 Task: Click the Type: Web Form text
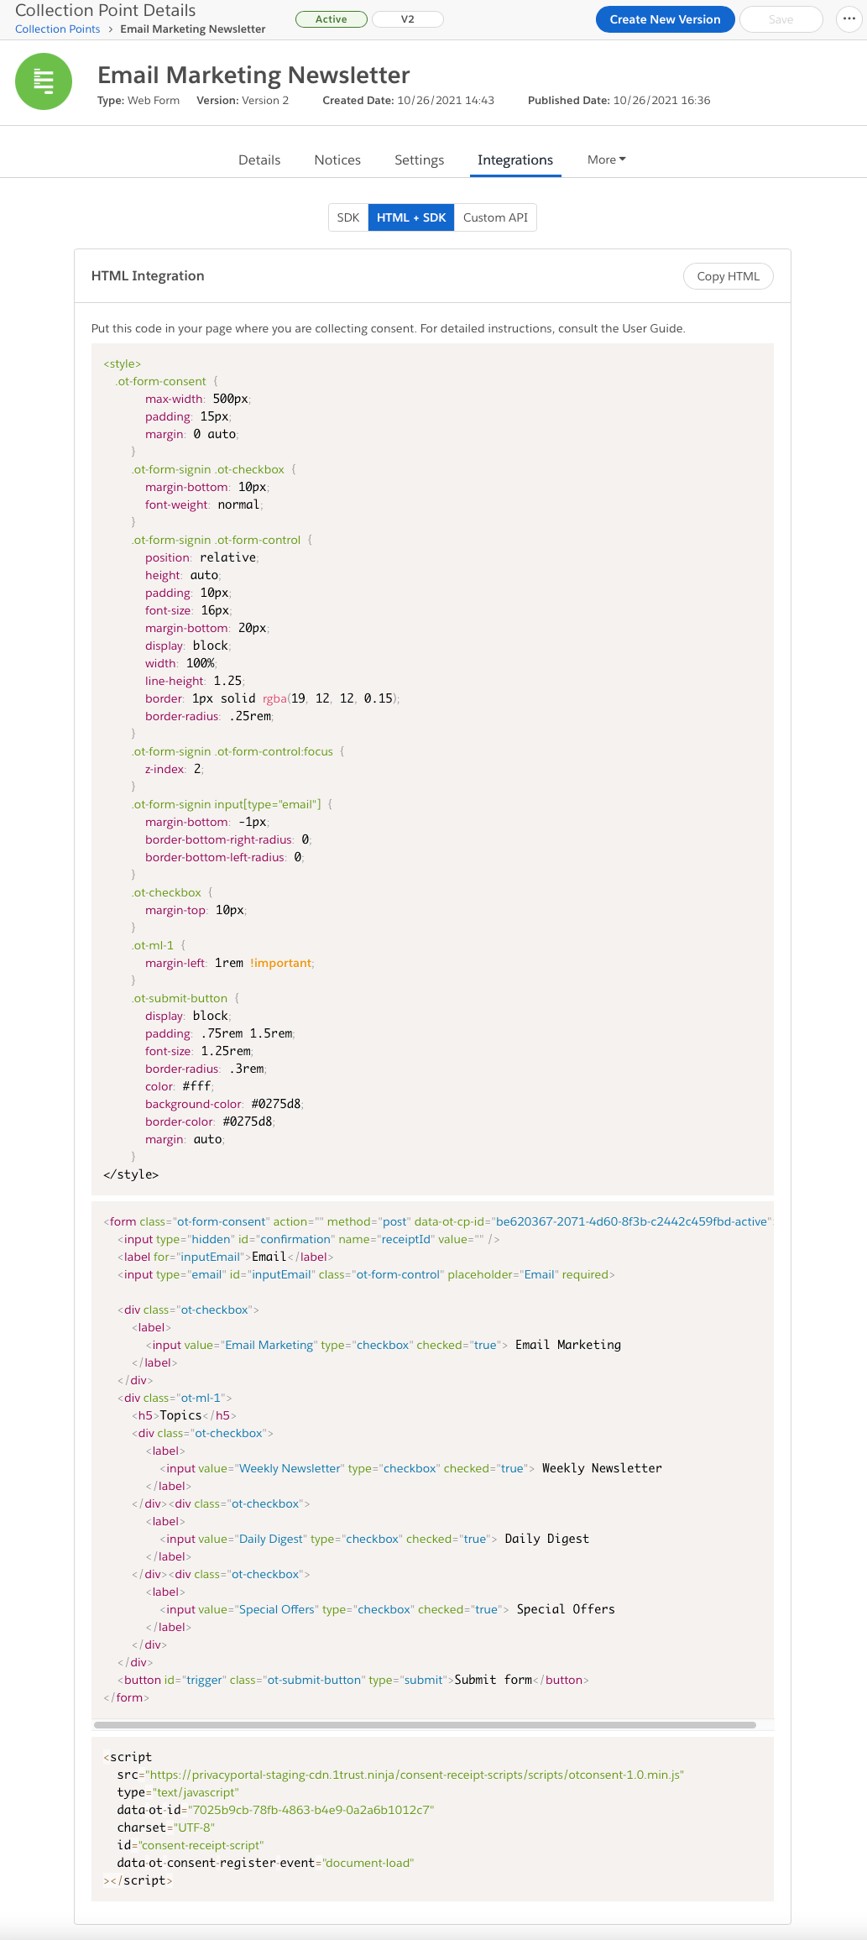tap(138, 100)
